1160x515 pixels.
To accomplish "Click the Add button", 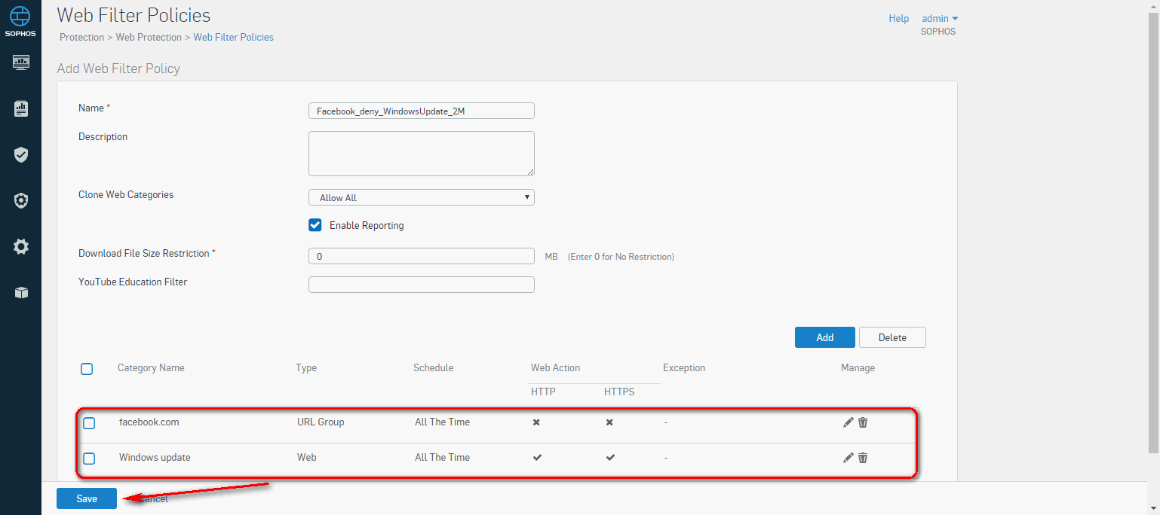I will click(825, 337).
